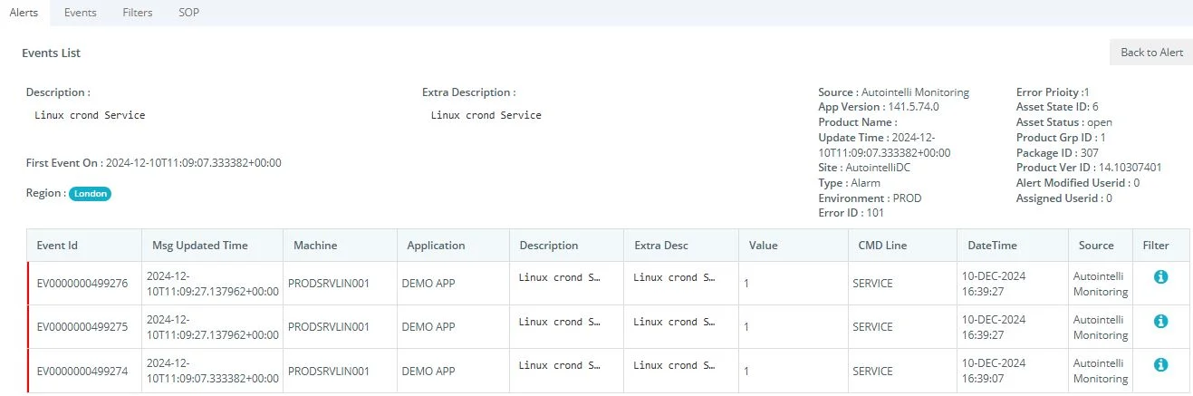Click truncated Description in first event row
The image size is (1193, 396).
pos(559,278)
